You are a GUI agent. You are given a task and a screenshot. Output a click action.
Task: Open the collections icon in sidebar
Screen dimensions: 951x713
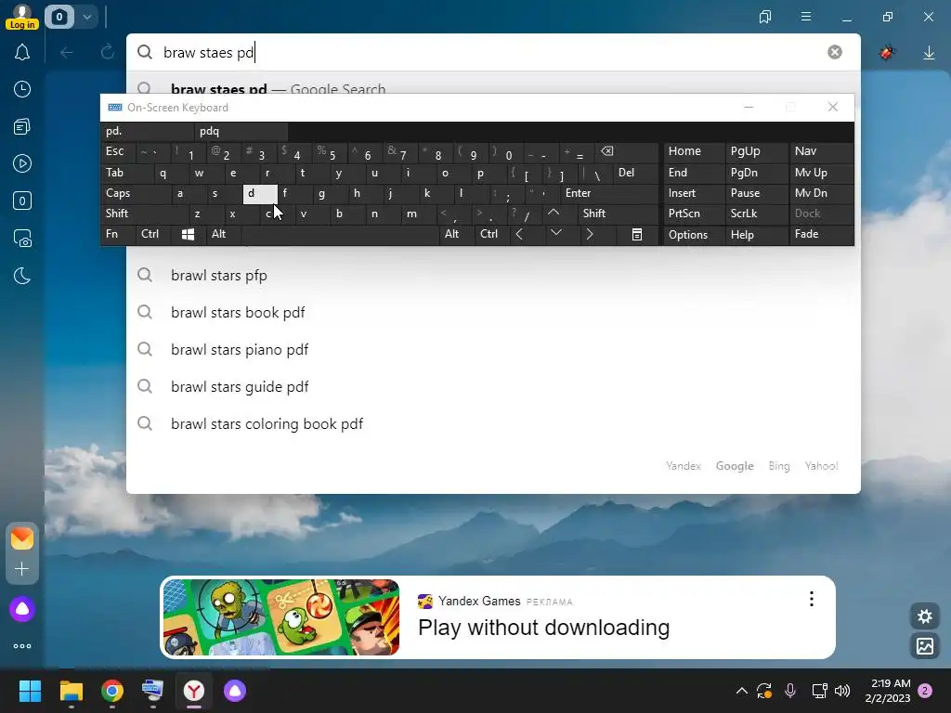[22, 126]
